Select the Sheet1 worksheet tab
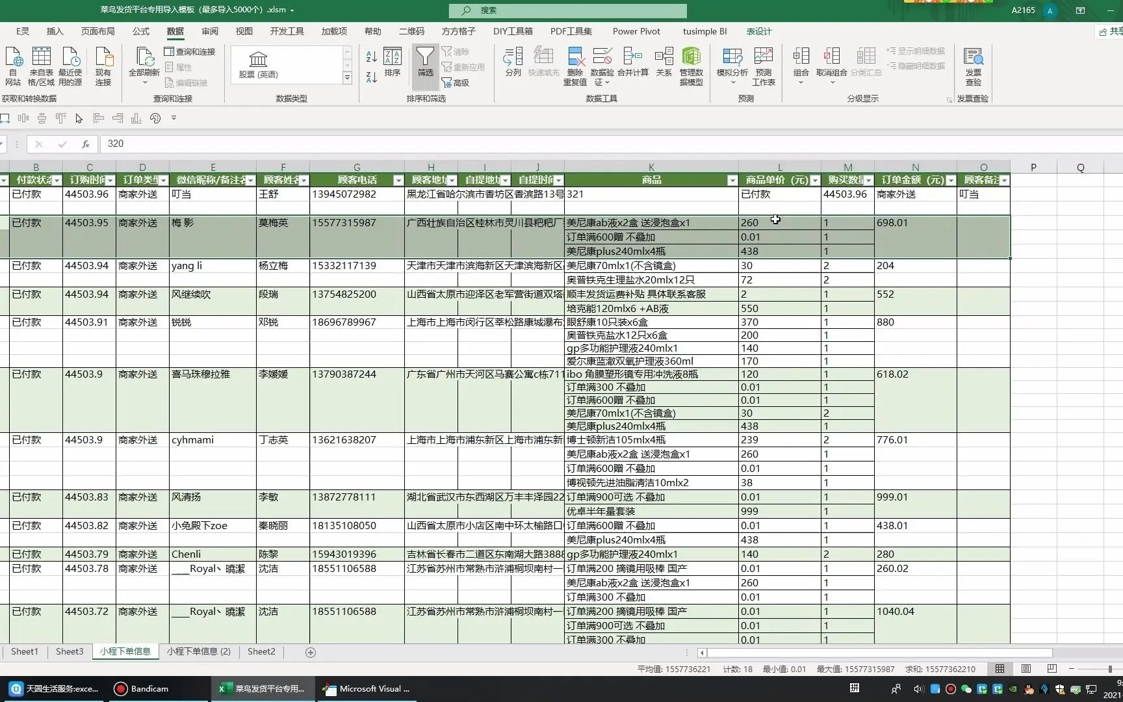The height and width of the screenshot is (702, 1123). point(25,651)
